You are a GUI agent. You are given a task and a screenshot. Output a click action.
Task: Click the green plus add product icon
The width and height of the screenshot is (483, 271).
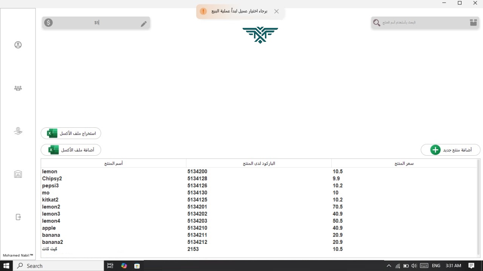click(x=435, y=150)
